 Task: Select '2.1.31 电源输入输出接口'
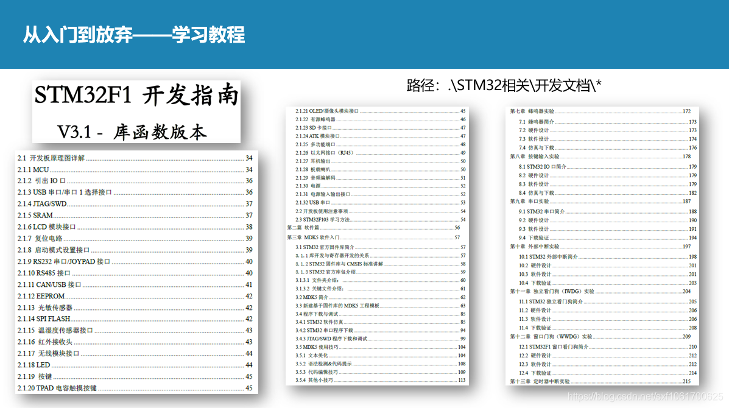coord(380,194)
